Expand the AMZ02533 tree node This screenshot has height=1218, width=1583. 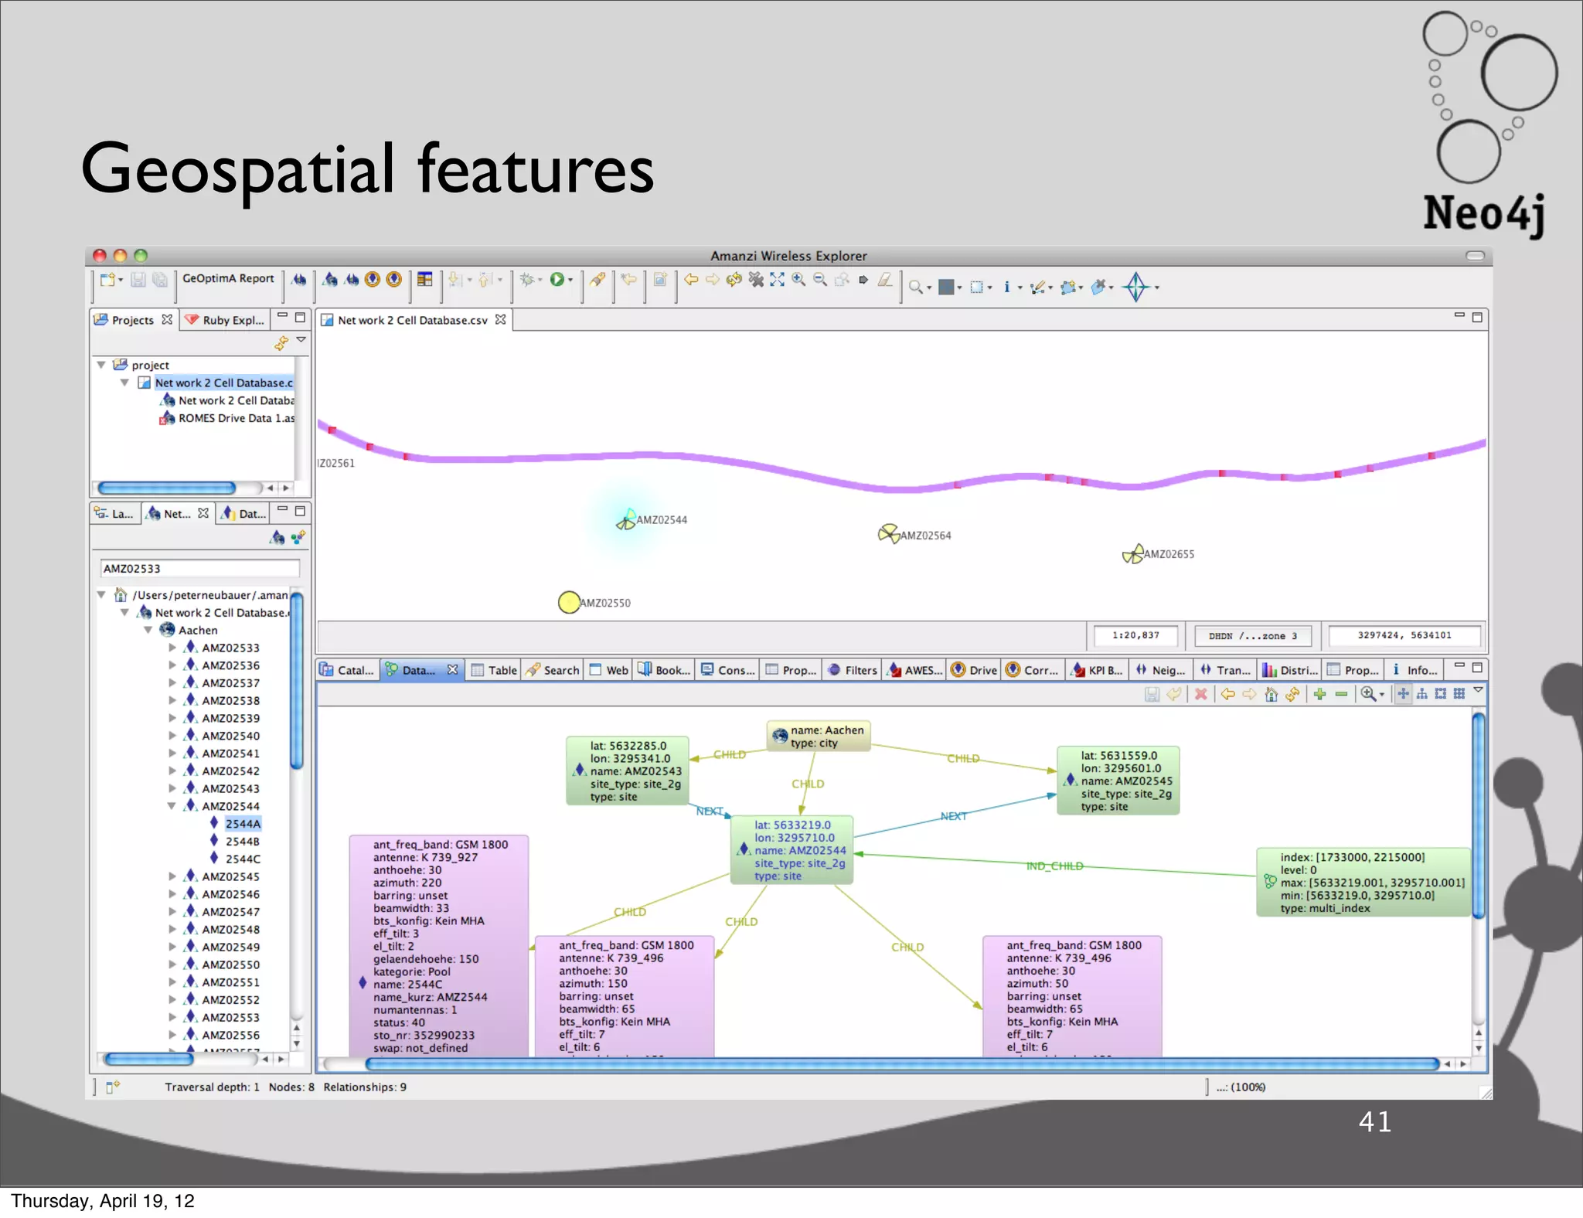172,648
